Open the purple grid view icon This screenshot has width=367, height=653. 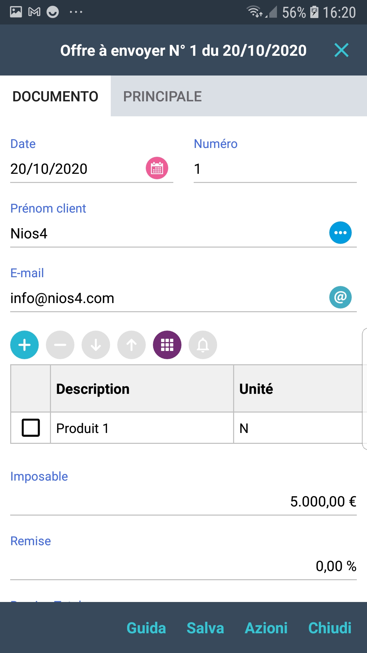167,345
